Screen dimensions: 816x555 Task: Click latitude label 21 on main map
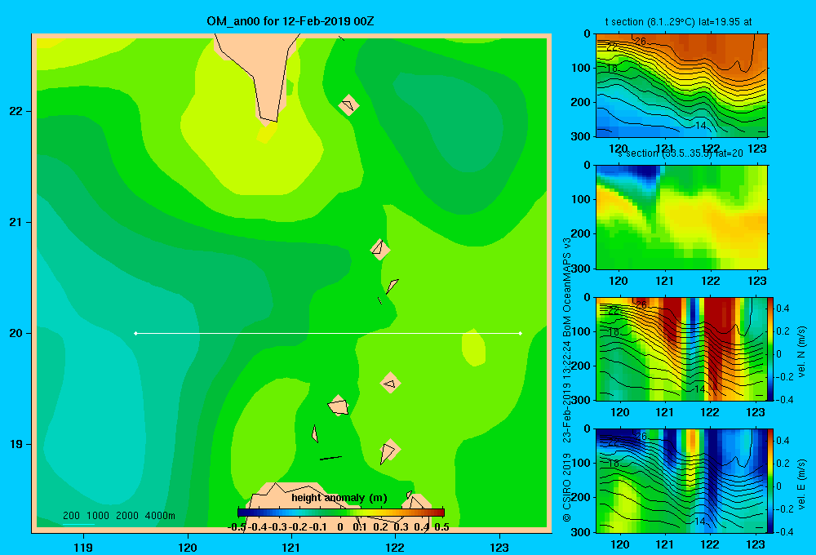(16, 222)
